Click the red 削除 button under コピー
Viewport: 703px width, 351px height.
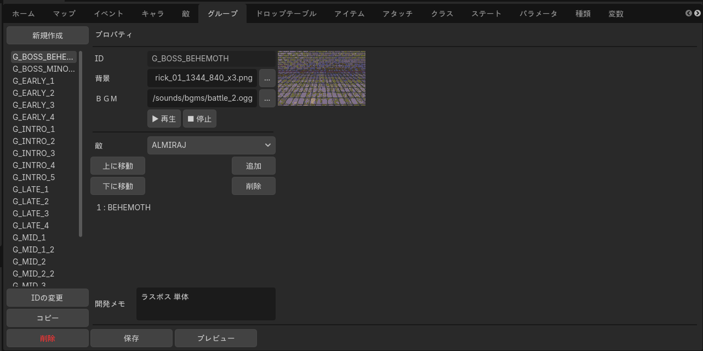(48, 338)
